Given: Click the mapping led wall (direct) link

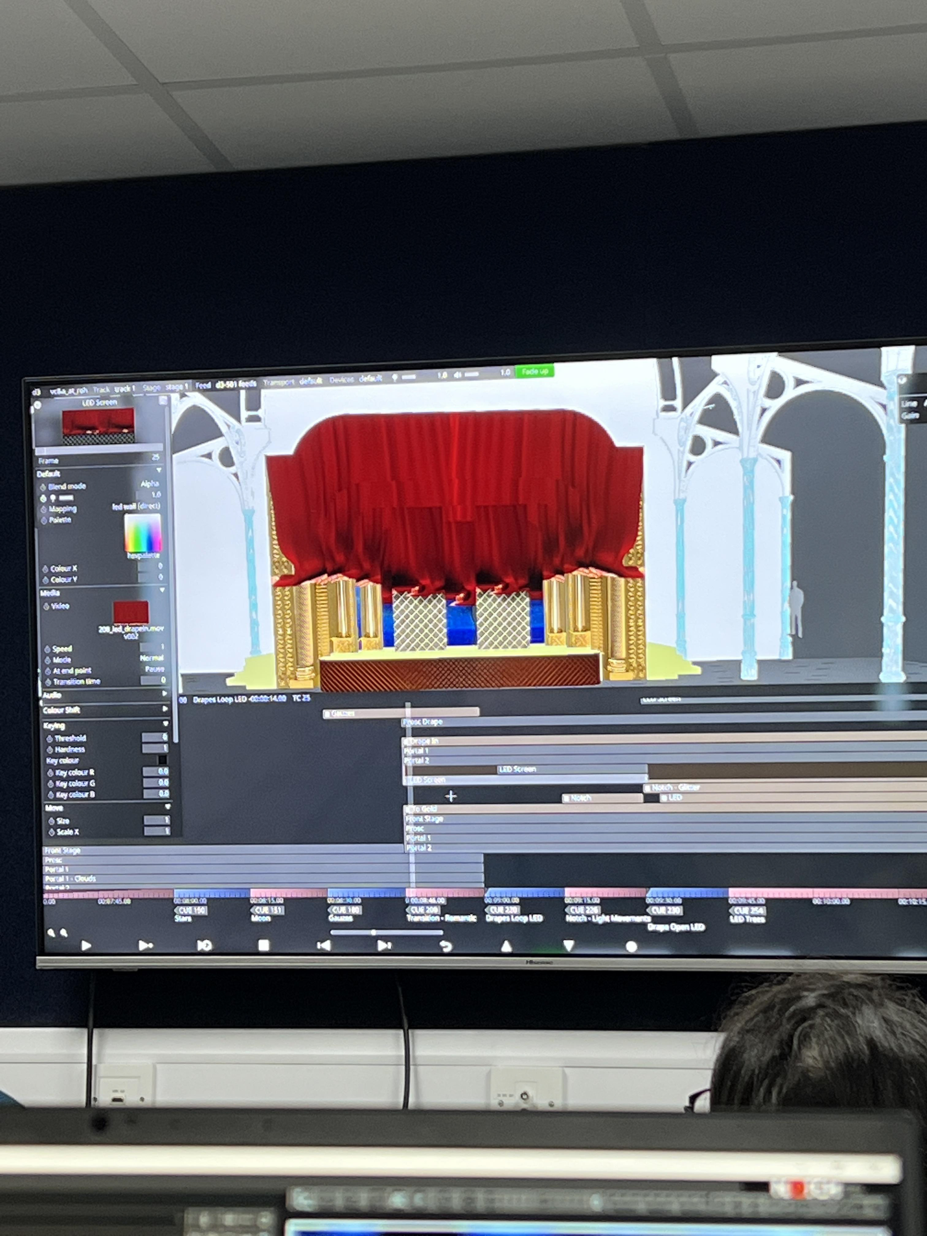Looking at the screenshot, I should [136, 506].
